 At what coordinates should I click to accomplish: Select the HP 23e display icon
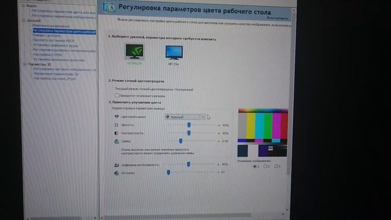(174, 53)
